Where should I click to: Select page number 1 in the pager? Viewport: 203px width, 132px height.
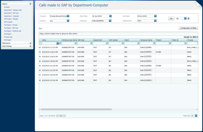pyautogui.click(x=61, y=116)
